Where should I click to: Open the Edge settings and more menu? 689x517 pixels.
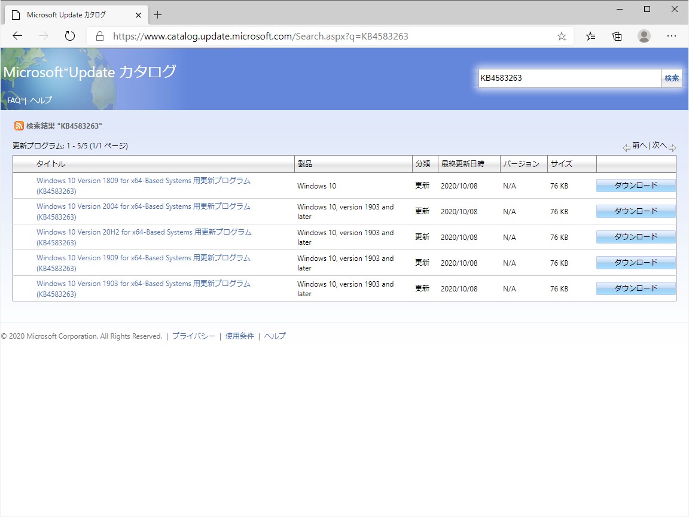coord(672,36)
